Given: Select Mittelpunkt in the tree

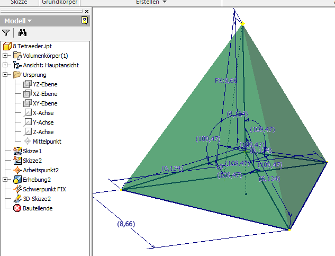Looking at the screenshot, I should [47, 142].
